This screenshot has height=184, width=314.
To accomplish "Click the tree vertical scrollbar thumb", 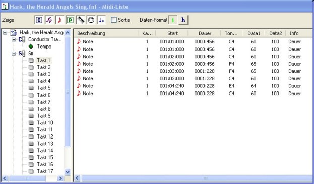I will [68, 91].
